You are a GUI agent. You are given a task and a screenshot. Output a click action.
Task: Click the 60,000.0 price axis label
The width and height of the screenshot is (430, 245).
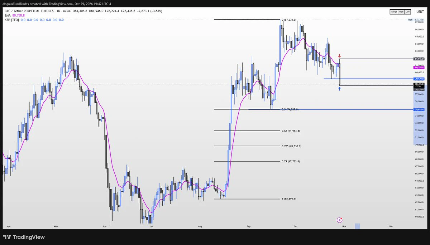(419, 217)
